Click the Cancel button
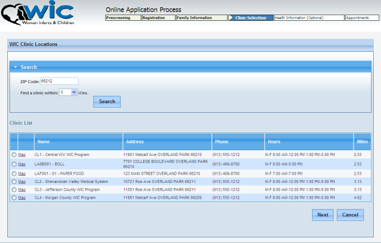 pyautogui.click(x=350, y=215)
